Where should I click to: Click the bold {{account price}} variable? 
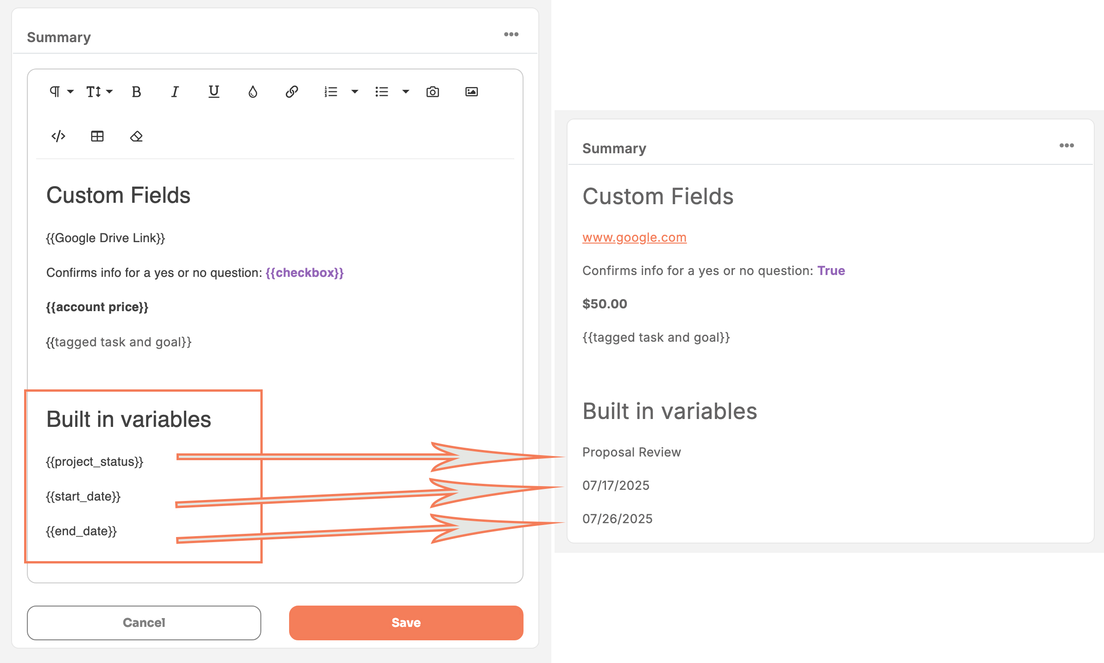coord(97,307)
